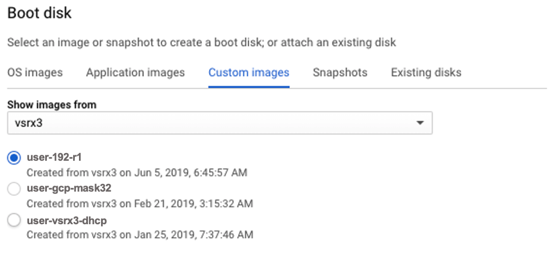Click the user-192-r1 image name

pyautogui.click(x=54, y=158)
